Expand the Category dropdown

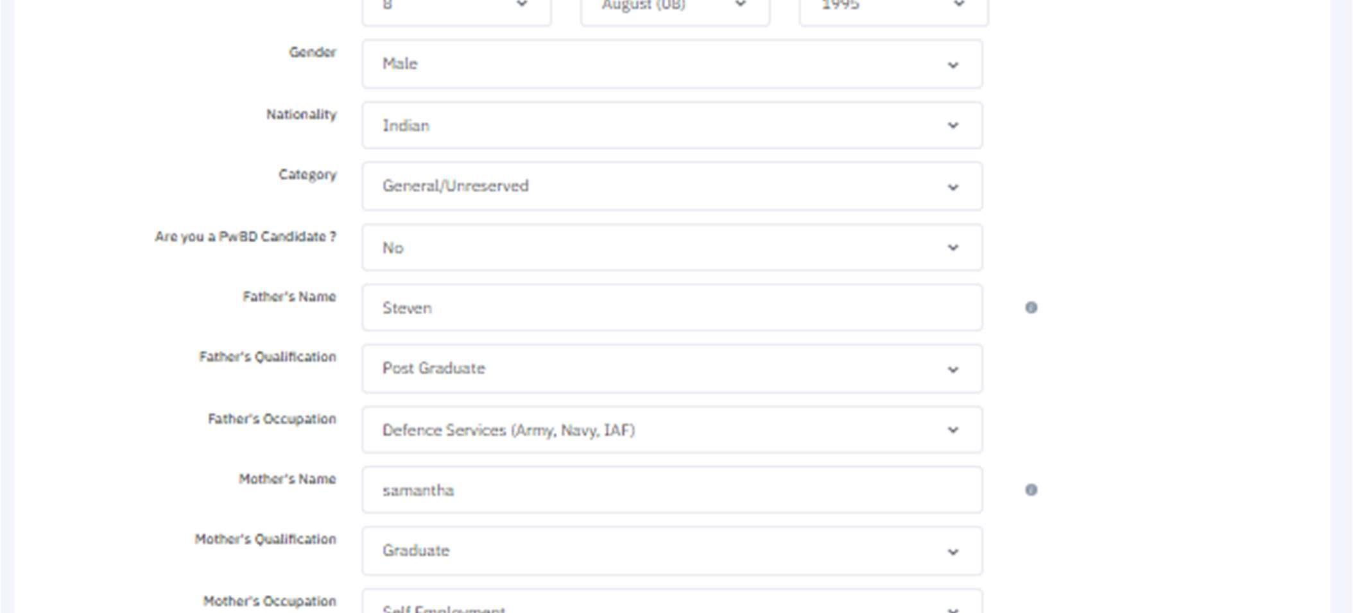671,186
